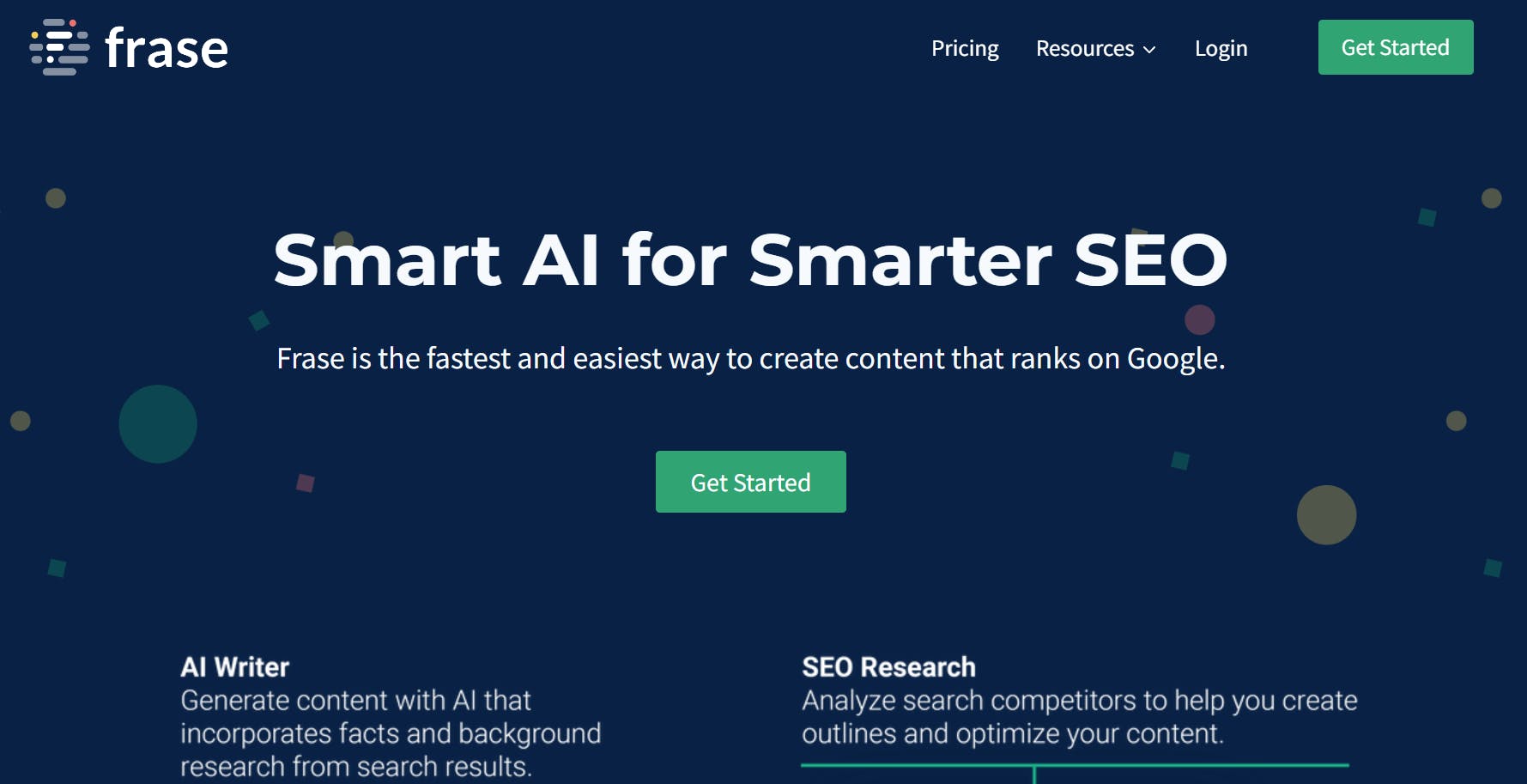Viewport: 1527px width, 784px height.
Task: Click the small pink square decoration
Action: (306, 483)
